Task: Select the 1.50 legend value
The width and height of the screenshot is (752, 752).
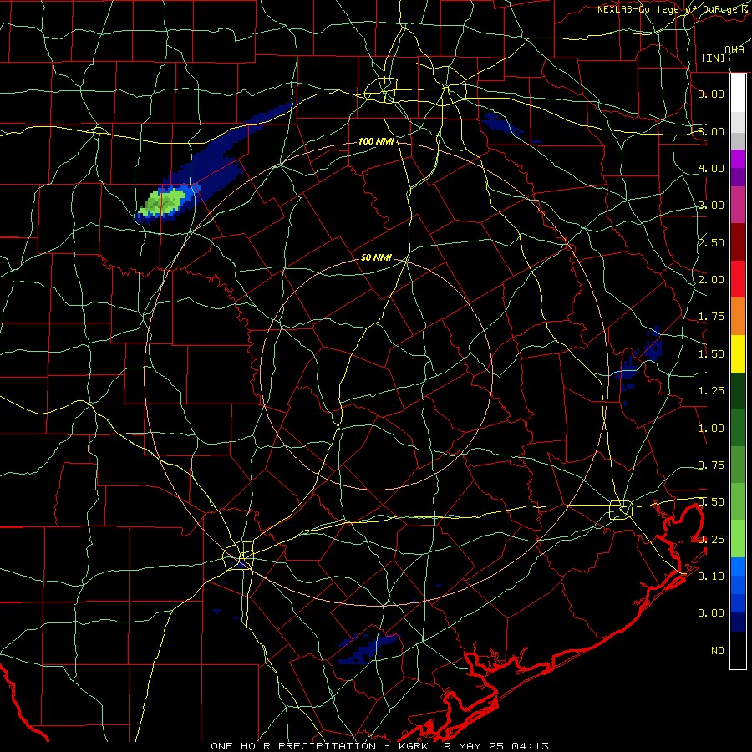Action: click(711, 354)
